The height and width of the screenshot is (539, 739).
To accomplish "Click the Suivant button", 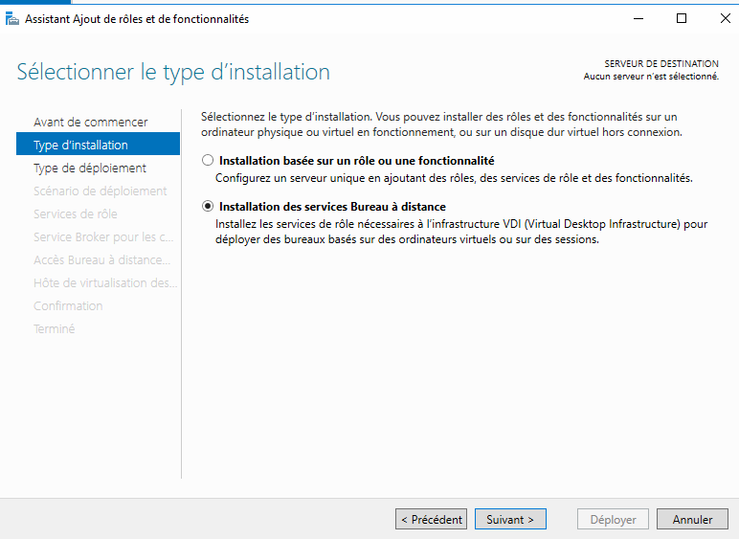I will coord(510,519).
